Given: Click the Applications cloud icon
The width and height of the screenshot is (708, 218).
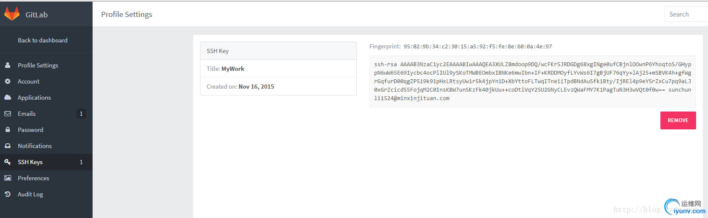Looking at the screenshot, I should click(x=8, y=98).
